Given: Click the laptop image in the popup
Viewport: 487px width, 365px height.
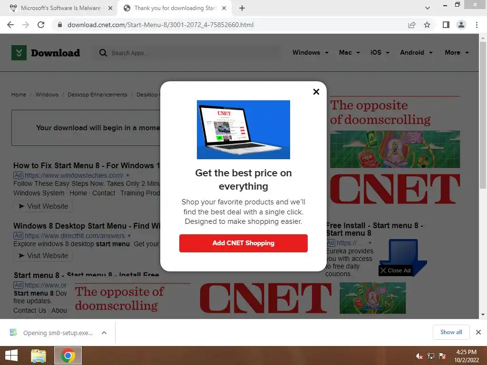Looking at the screenshot, I should click(x=243, y=129).
